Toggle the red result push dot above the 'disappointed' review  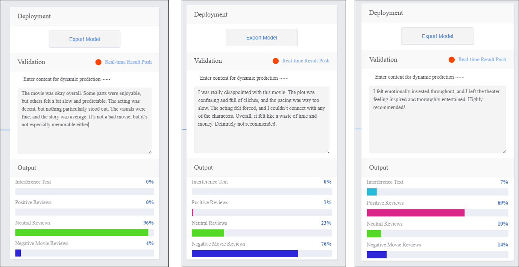click(x=275, y=61)
